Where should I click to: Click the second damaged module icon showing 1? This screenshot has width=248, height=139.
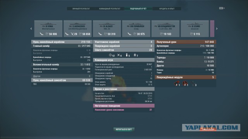(x=184, y=83)
